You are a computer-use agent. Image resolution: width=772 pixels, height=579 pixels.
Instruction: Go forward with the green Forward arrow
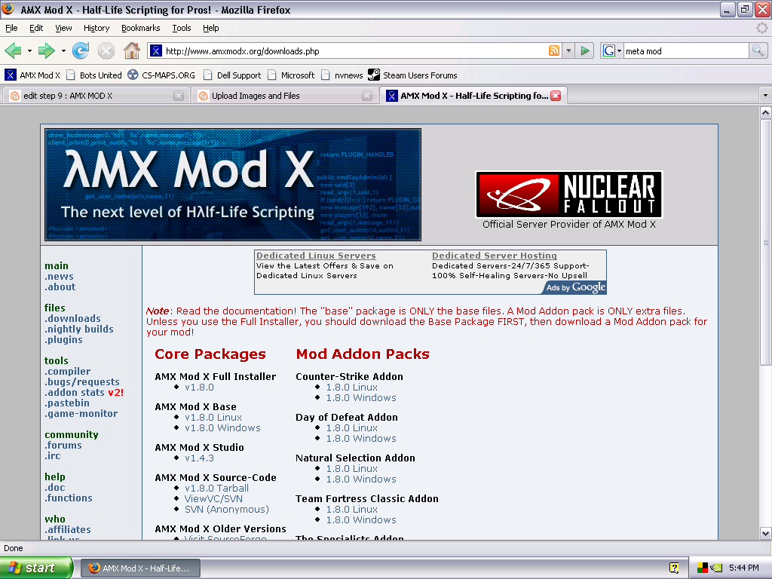click(47, 51)
